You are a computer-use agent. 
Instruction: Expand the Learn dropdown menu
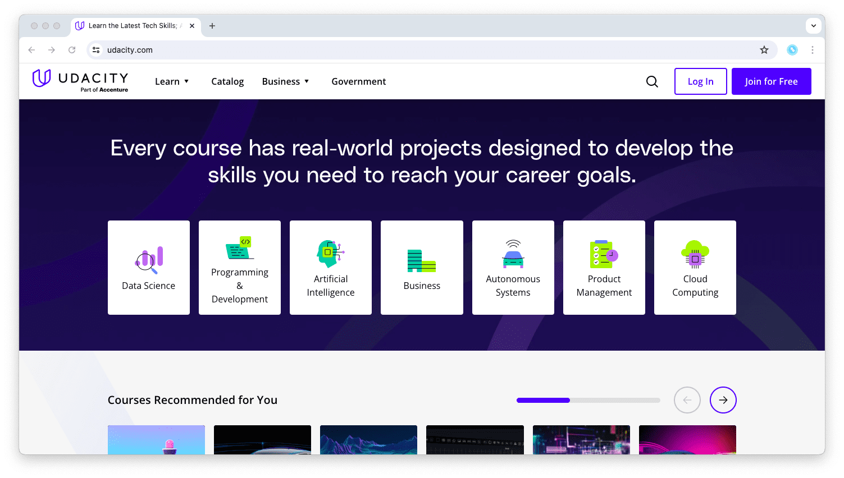click(x=172, y=81)
